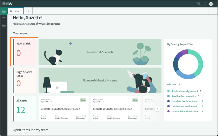Open the List menu icon in sidebar
Image resolution: width=218 pixels, height=136 pixels.
pyautogui.click(x=4, y=18)
